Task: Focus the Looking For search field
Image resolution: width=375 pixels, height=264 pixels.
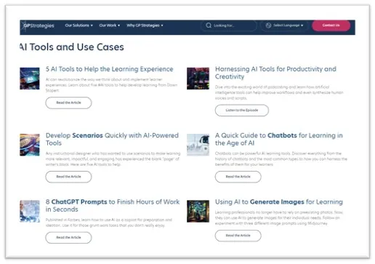Action: 228,25
